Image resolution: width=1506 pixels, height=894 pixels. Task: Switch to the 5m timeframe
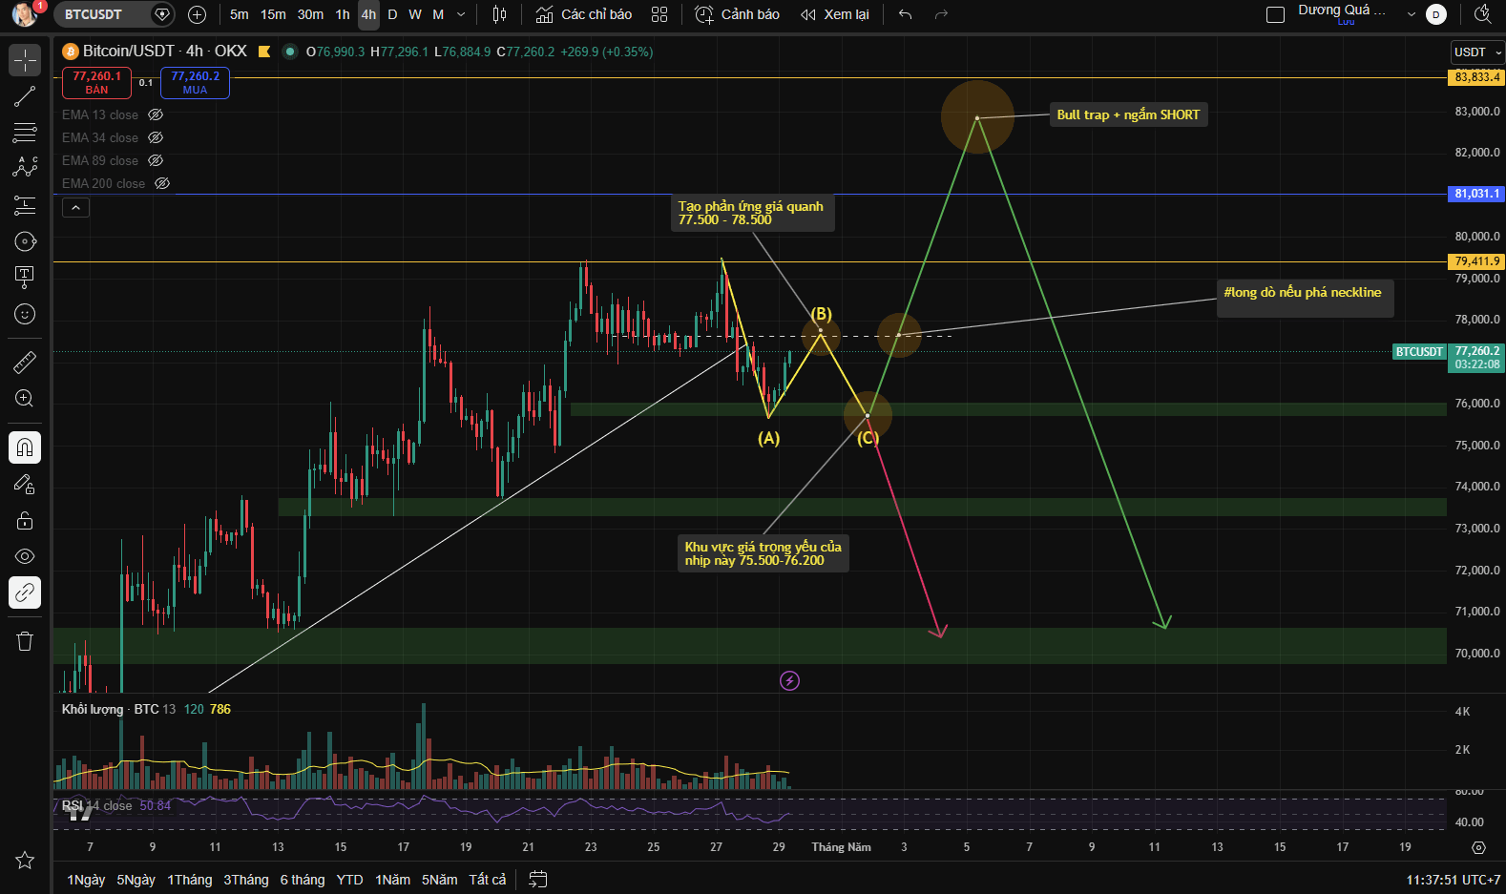pos(240,14)
